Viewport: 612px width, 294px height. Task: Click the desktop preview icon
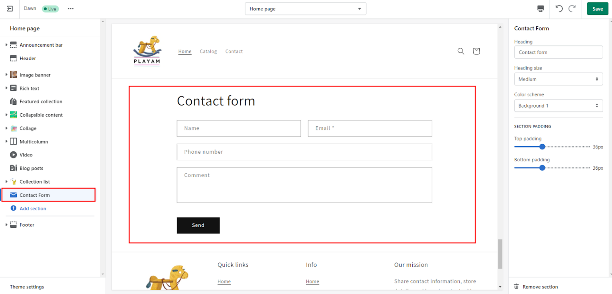[x=540, y=8]
